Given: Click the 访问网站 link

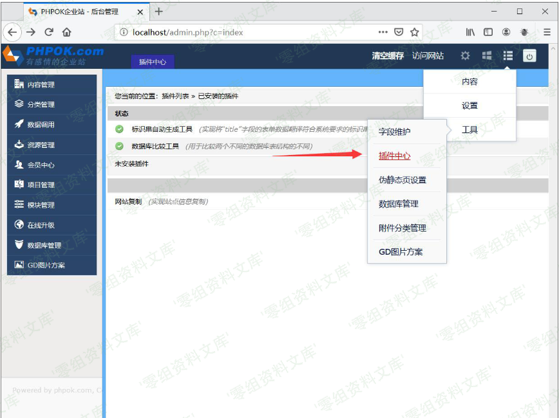Looking at the screenshot, I should tap(428, 56).
